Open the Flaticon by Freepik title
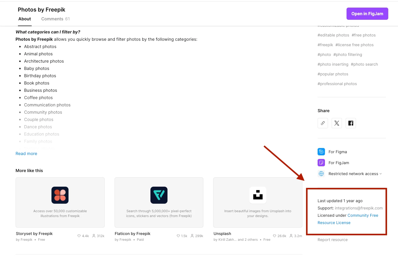 coord(132,234)
